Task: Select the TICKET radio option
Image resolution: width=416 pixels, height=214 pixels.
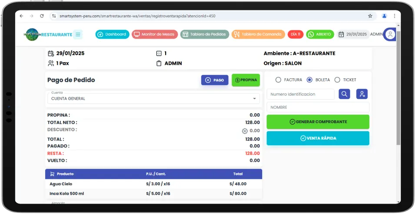Action: tap(337, 80)
